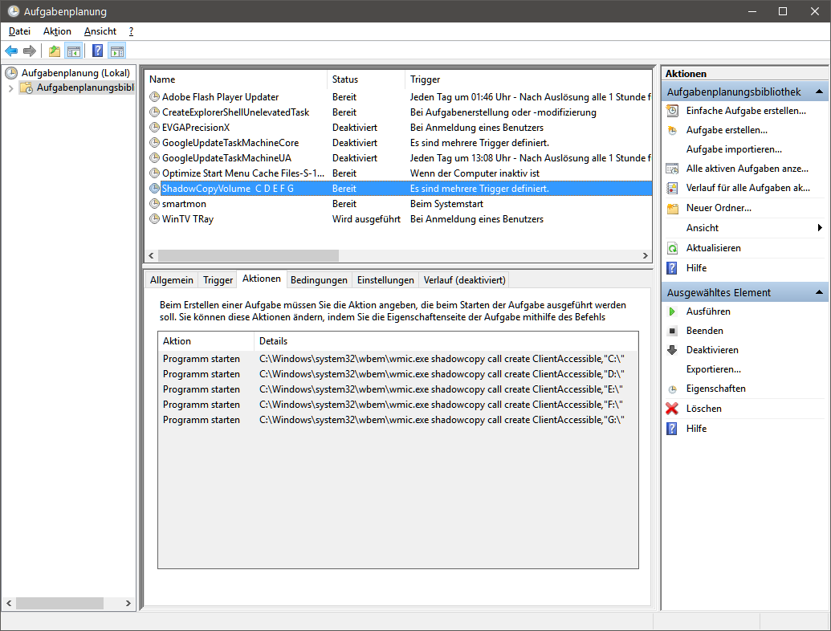
Task: Click Aufgabe importieren link
Action: coord(733,149)
